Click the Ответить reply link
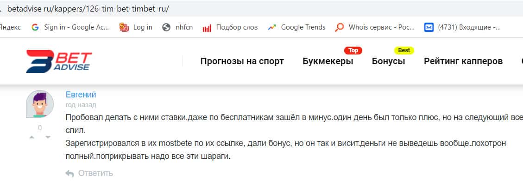523x187 pixels. coord(89,173)
